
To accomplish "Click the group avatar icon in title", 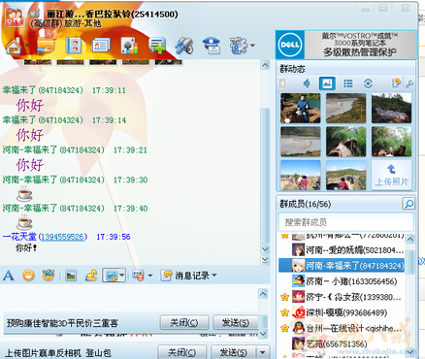I will (x=15, y=17).
